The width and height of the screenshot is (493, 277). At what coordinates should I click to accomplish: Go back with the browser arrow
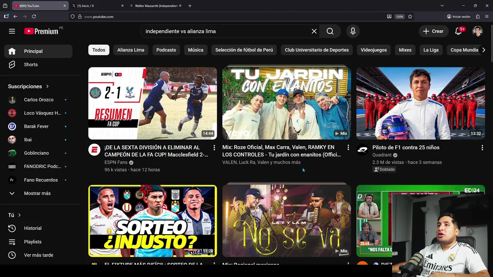15,17
